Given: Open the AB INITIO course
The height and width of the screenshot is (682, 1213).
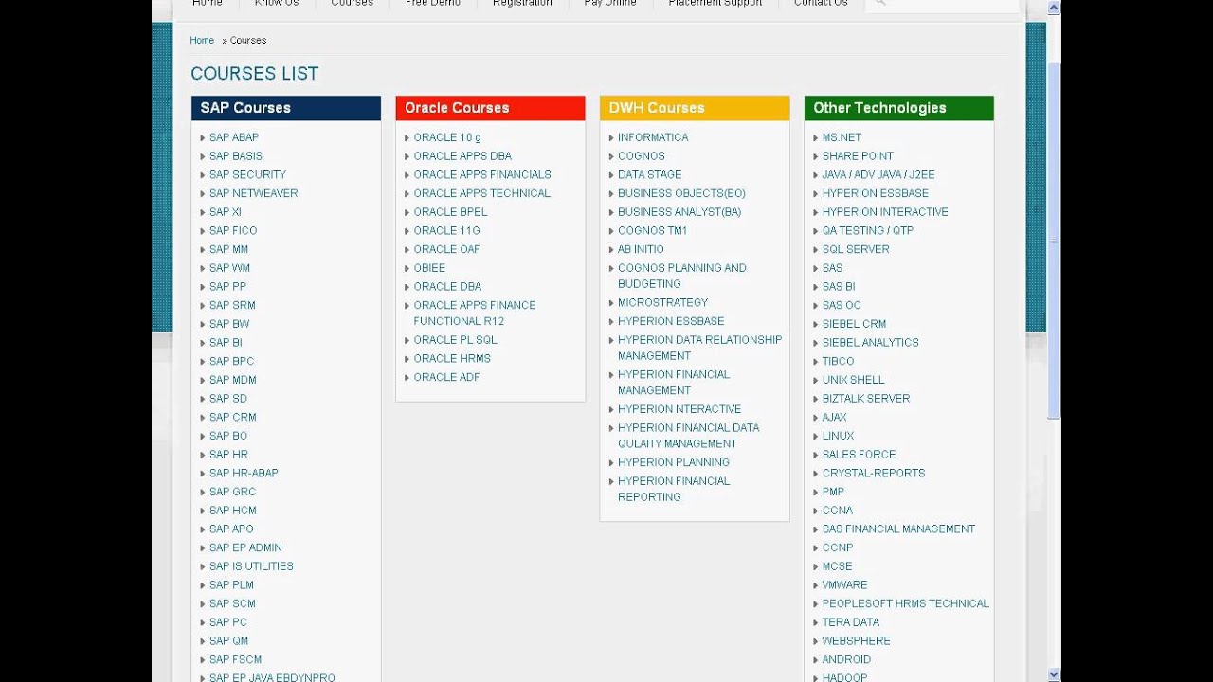Looking at the screenshot, I should pos(641,250).
